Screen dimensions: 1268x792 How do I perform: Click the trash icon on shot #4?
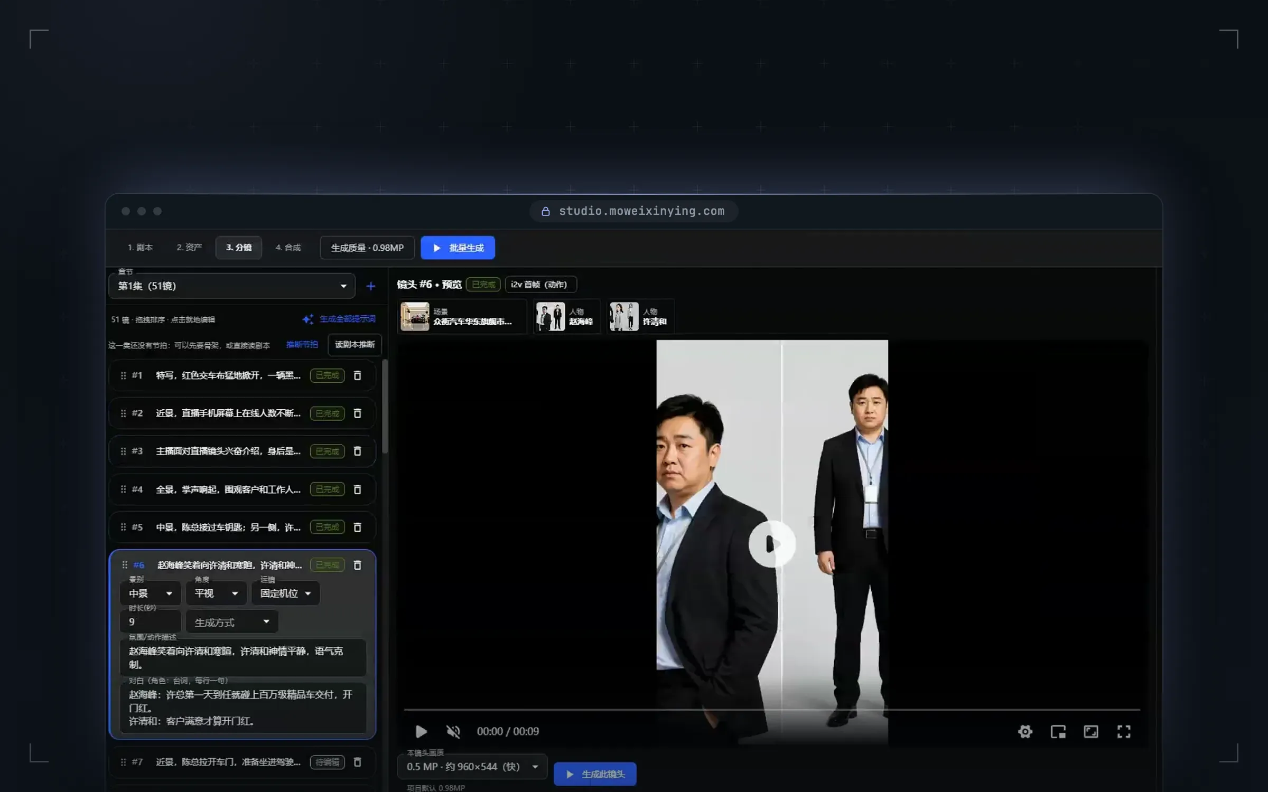click(x=357, y=489)
